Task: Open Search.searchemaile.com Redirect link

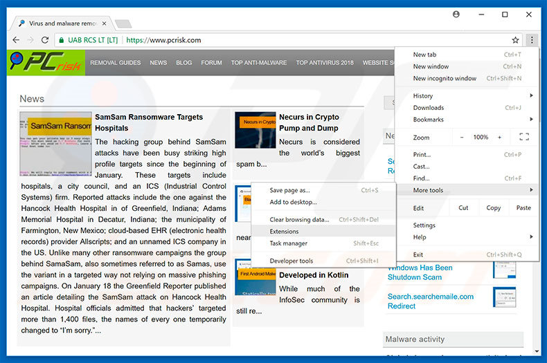Action: [431, 301]
